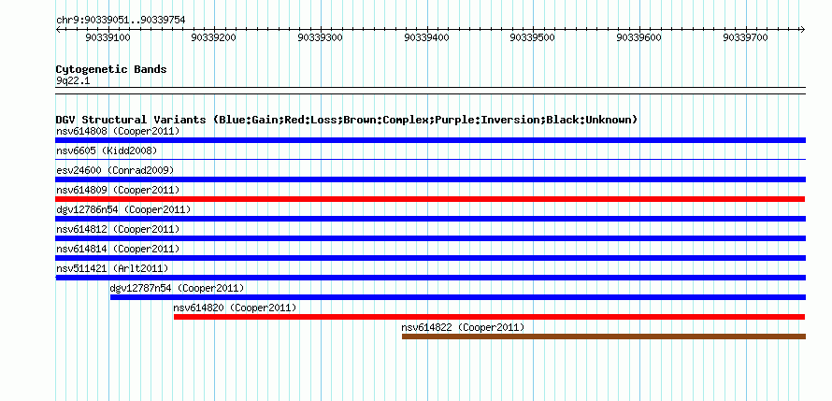Image resolution: width=832 pixels, height=401 pixels.
Task: Select the blue bar under nsv614812
Action: [x=430, y=238]
